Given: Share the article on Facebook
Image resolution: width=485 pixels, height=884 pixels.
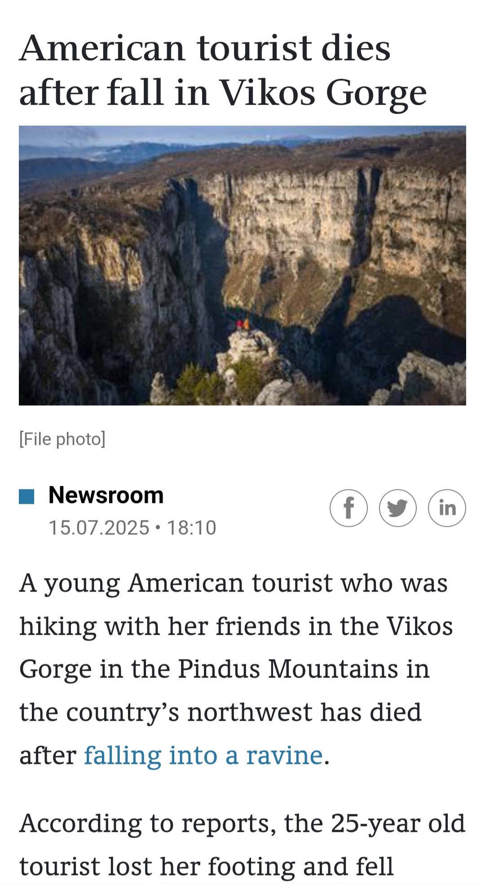Looking at the screenshot, I should click(x=348, y=508).
